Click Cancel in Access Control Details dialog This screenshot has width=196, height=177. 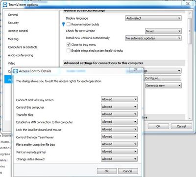[x=128, y=171]
